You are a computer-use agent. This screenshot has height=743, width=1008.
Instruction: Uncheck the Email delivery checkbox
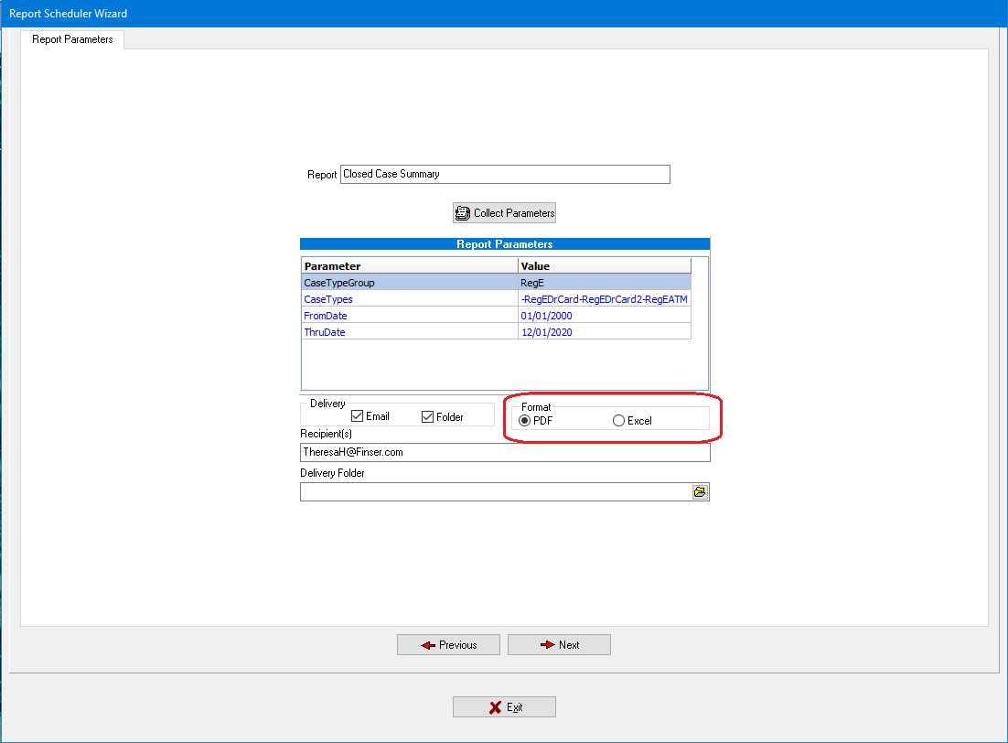358,417
